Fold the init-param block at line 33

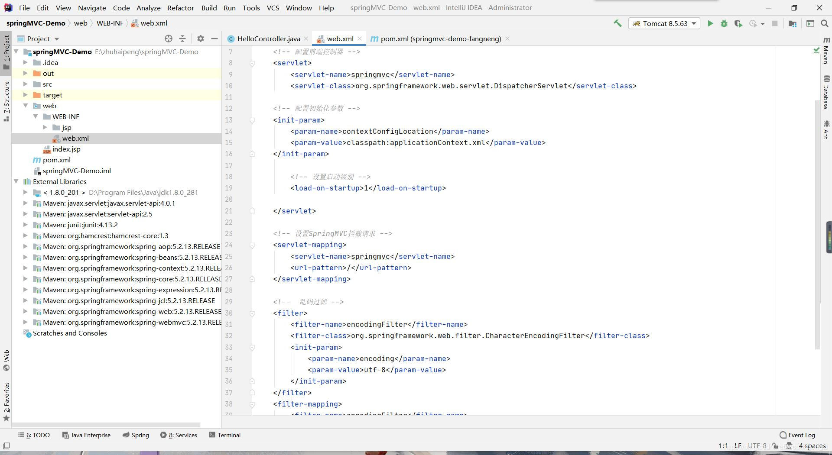(x=252, y=347)
